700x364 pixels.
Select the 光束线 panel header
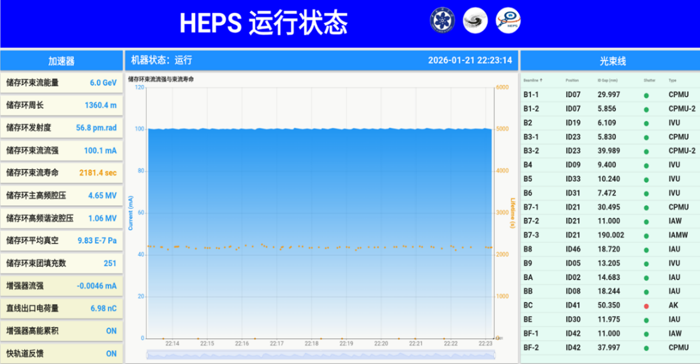(609, 61)
